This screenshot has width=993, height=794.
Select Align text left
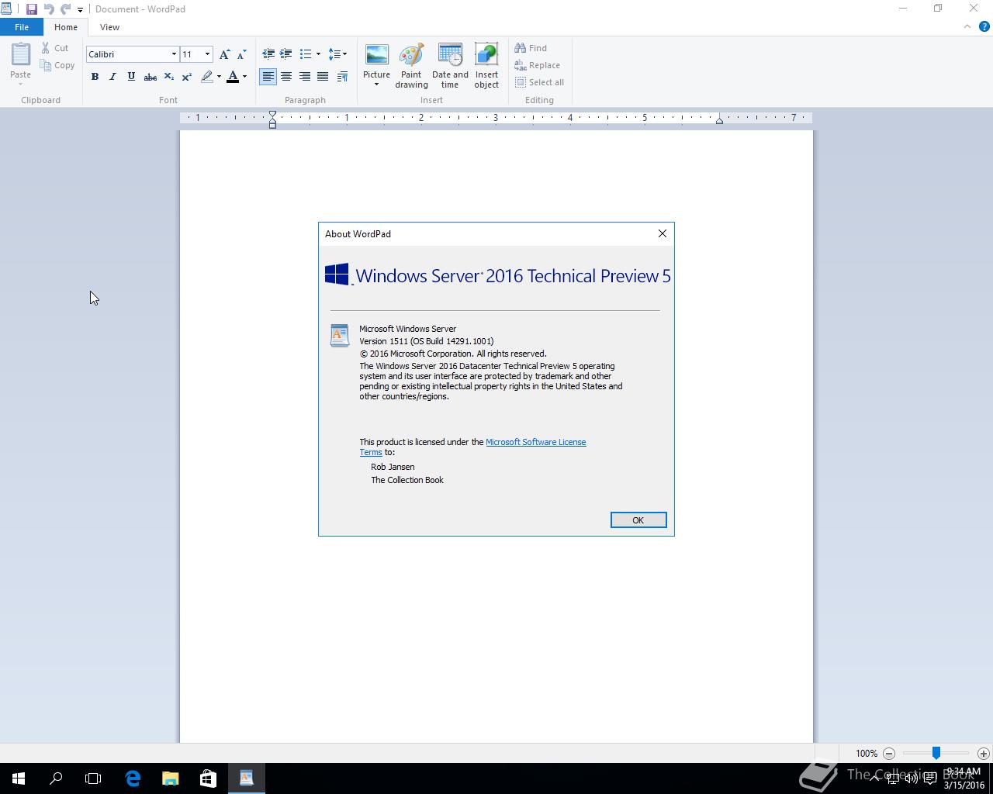click(268, 77)
